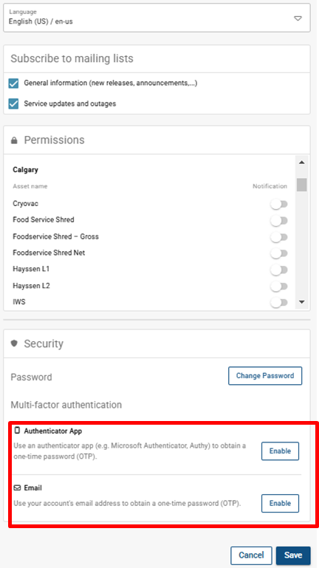This screenshot has height=568, width=319.
Task: Click the lock icon beside Permissions
Action: [x=14, y=140]
